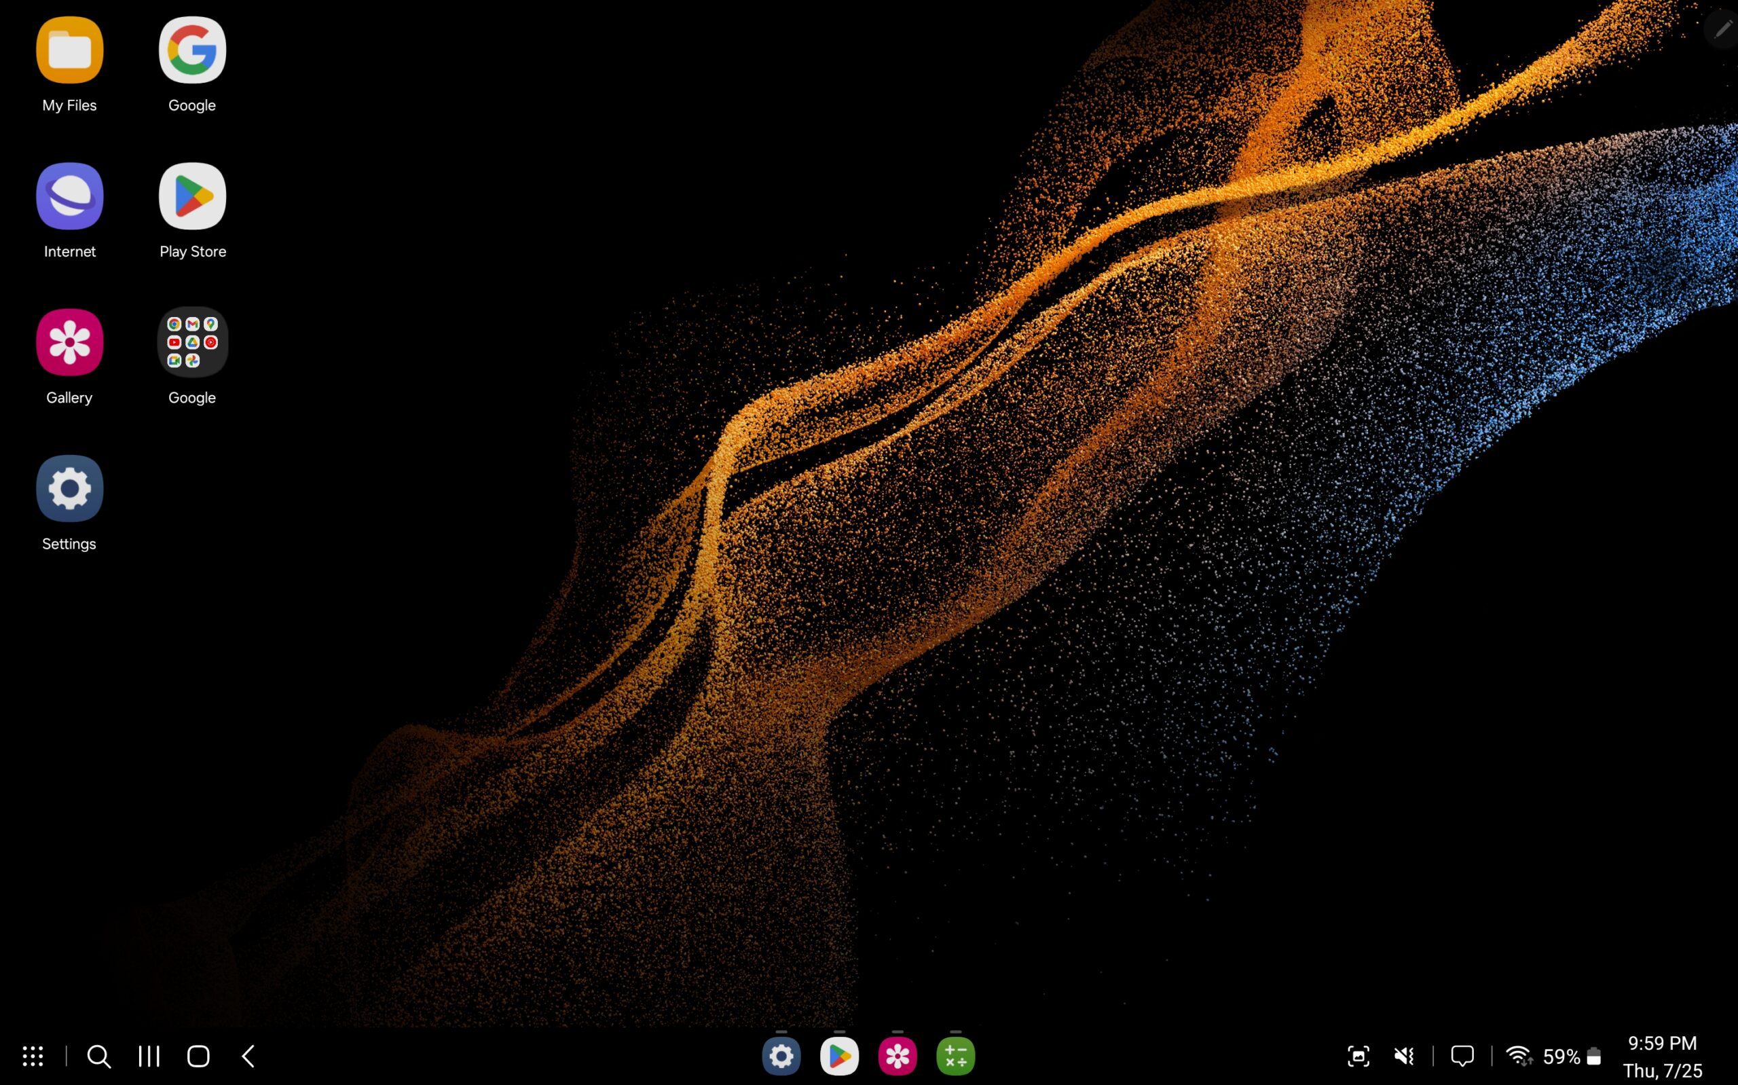
Task: Open the Settings app icon in taskbar
Action: (781, 1056)
